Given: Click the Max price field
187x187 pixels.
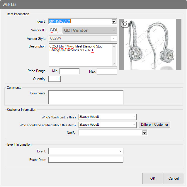Looking at the screenshot, I should tap(107, 72).
